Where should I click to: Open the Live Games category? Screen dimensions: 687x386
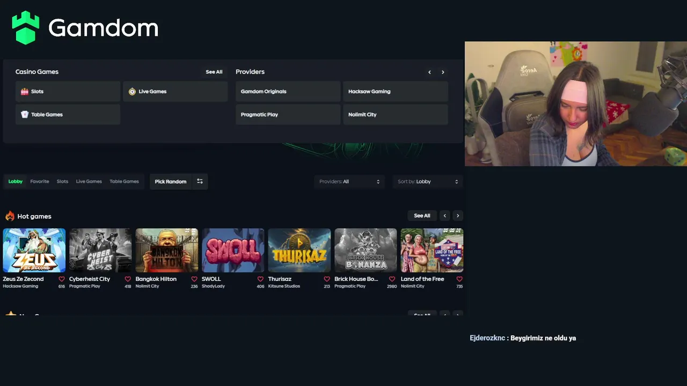click(x=176, y=92)
